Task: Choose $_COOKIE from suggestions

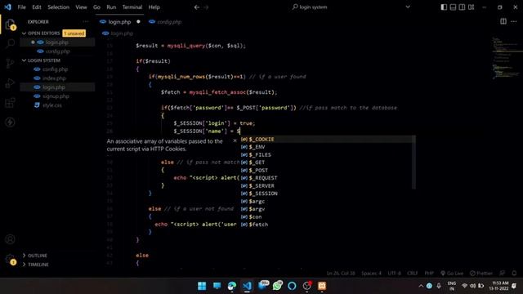Action: tap(328, 139)
